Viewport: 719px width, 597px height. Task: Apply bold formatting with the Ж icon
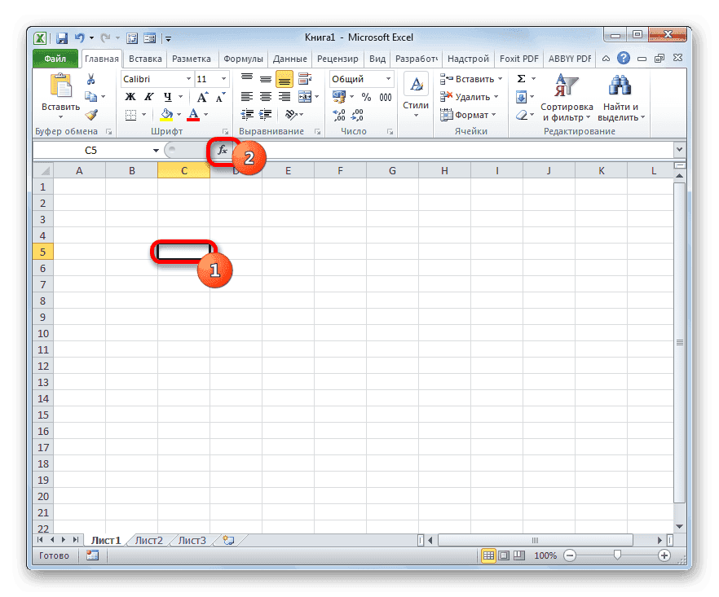pos(130,96)
